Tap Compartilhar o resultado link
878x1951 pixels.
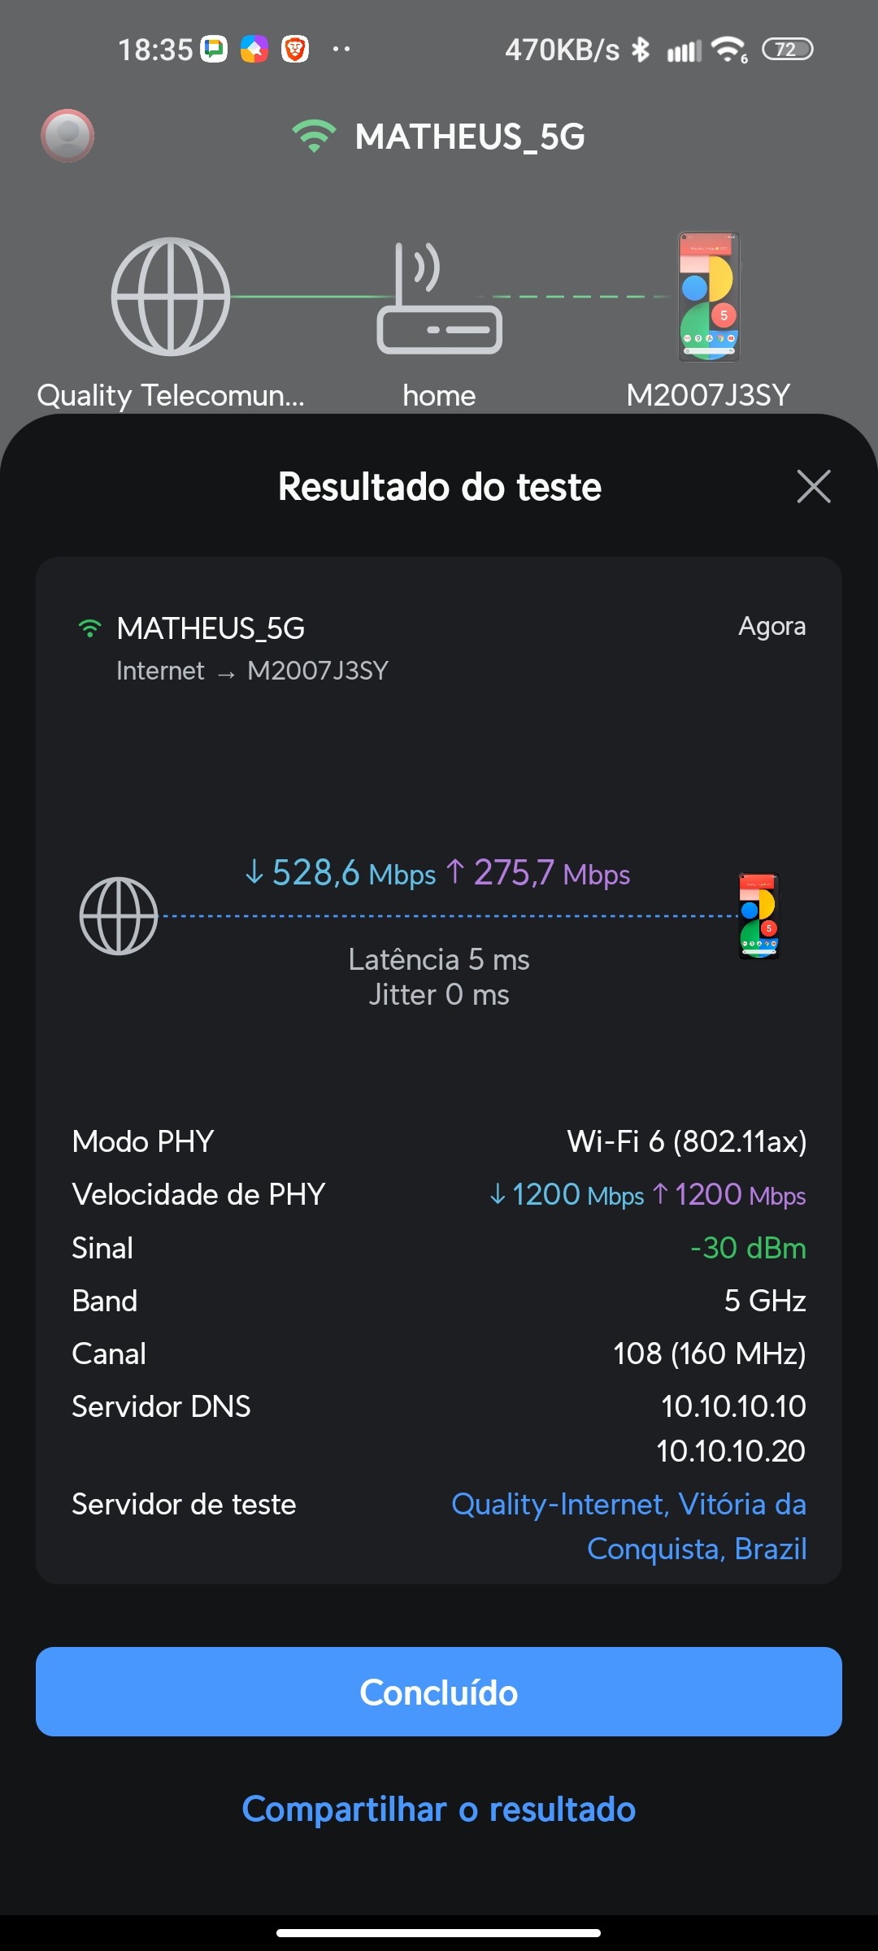(x=439, y=1810)
